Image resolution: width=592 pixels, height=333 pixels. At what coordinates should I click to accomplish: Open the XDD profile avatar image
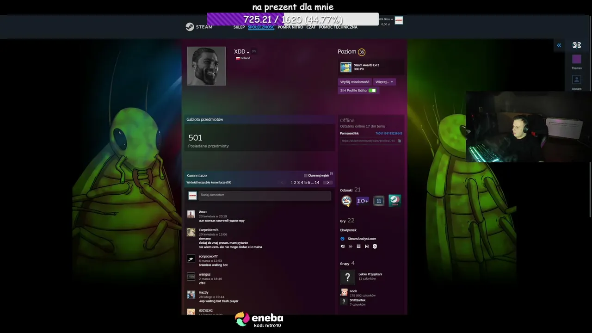(x=206, y=66)
